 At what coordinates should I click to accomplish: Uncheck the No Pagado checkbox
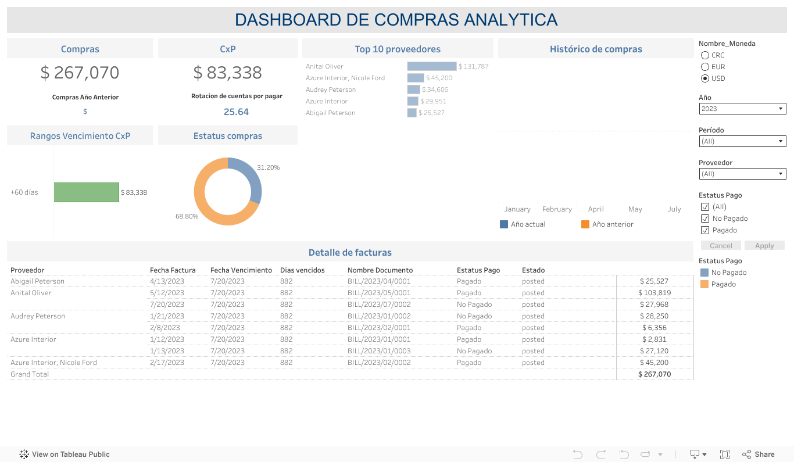pyautogui.click(x=705, y=219)
